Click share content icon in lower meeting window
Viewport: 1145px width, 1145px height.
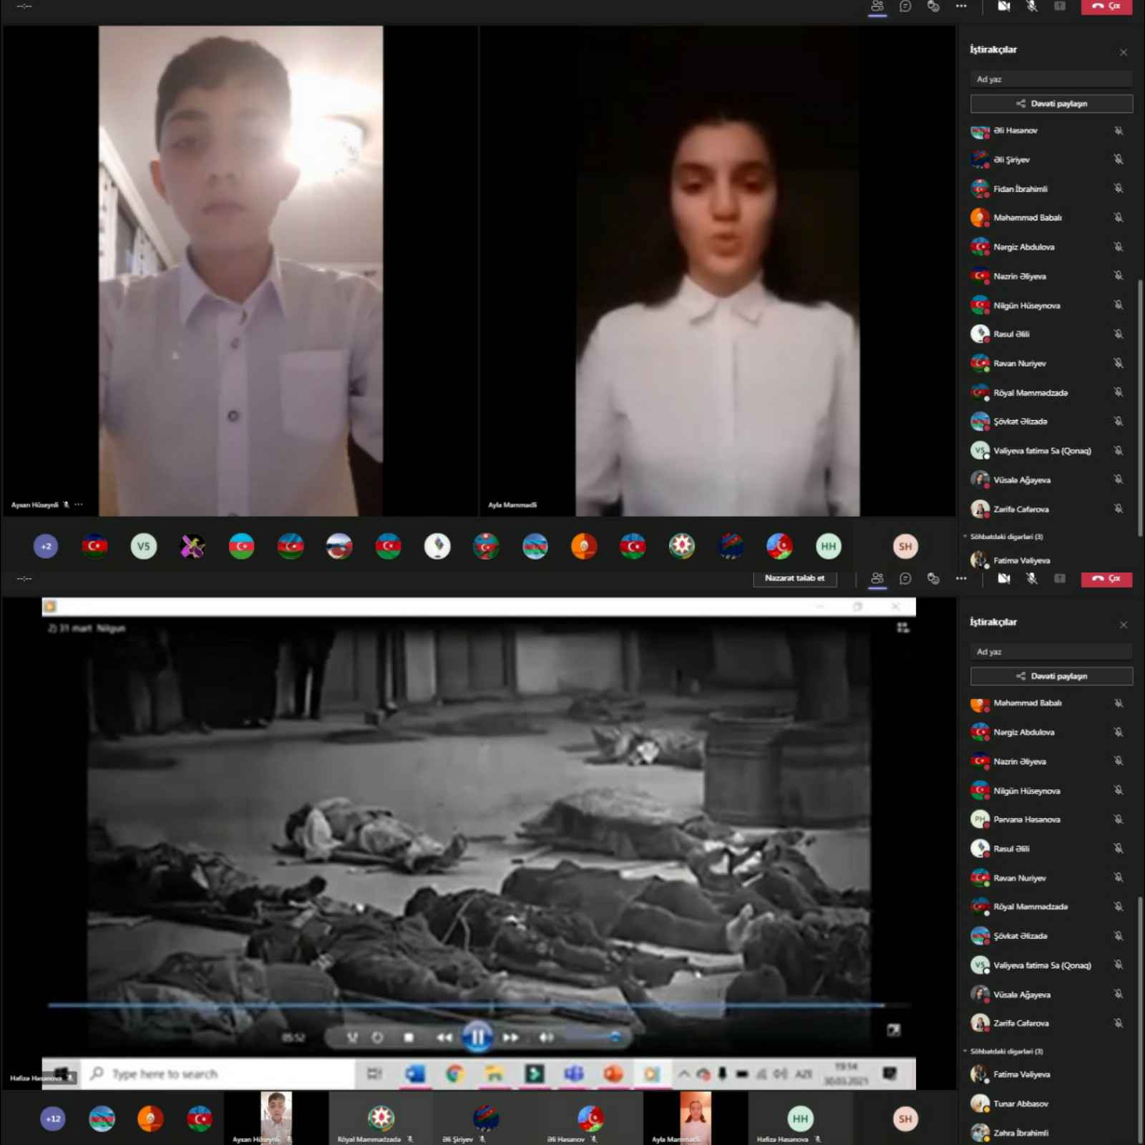pyautogui.click(x=1060, y=578)
